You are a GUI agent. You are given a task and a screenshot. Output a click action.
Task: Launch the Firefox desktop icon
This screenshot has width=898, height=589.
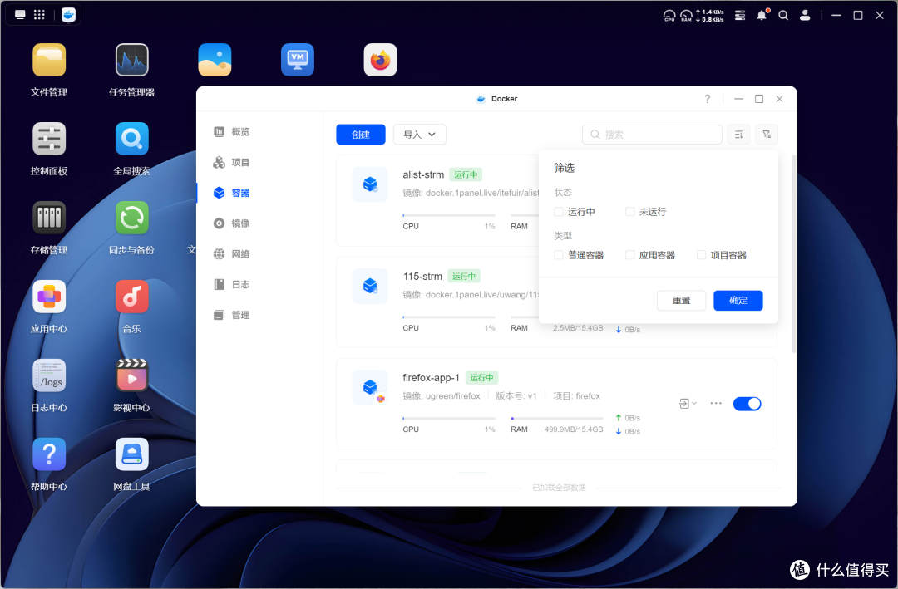click(x=380, y=60)
